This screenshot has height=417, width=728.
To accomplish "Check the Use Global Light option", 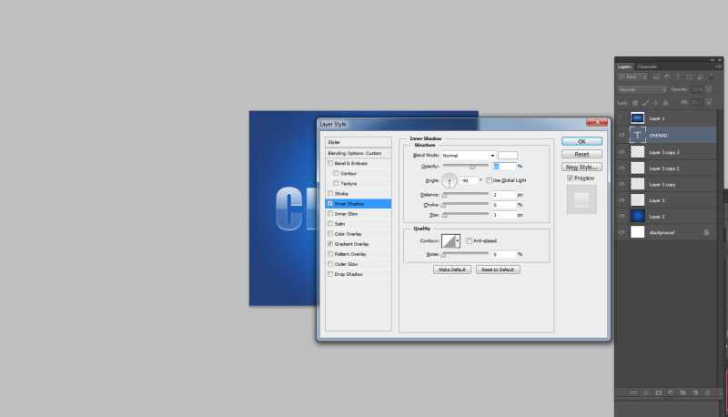I will [489, 180].
